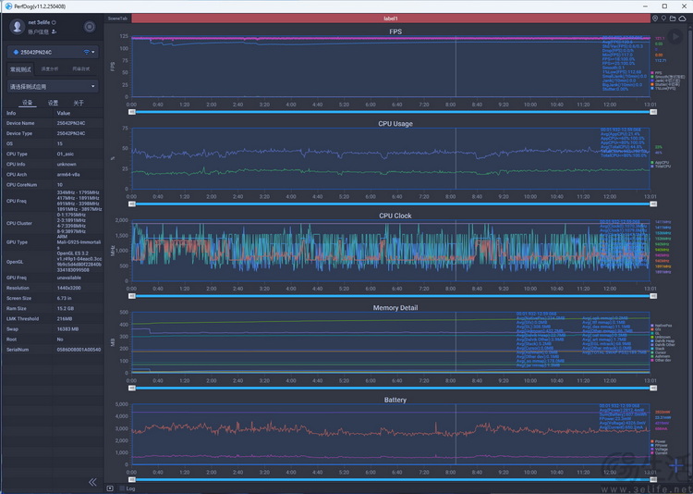The width and height of the screenshot is (693, 494).
Task: Click the Log panel expand icon
Action: [x=110, y=488]
